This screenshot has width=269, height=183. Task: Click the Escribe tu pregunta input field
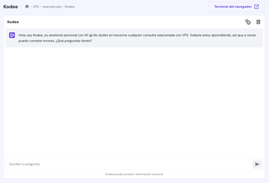click(x=24, y=164)
